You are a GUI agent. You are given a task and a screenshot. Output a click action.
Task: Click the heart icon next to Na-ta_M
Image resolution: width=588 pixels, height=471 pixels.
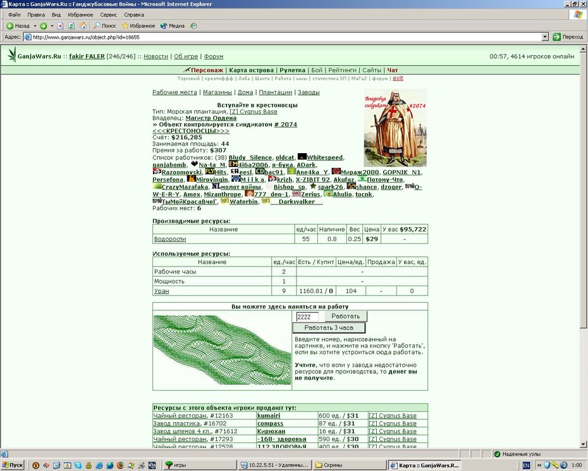(194, 164)
